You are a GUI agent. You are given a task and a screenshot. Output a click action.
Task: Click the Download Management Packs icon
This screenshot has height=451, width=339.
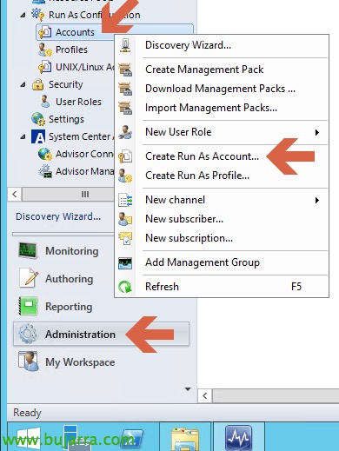point(125,89)
